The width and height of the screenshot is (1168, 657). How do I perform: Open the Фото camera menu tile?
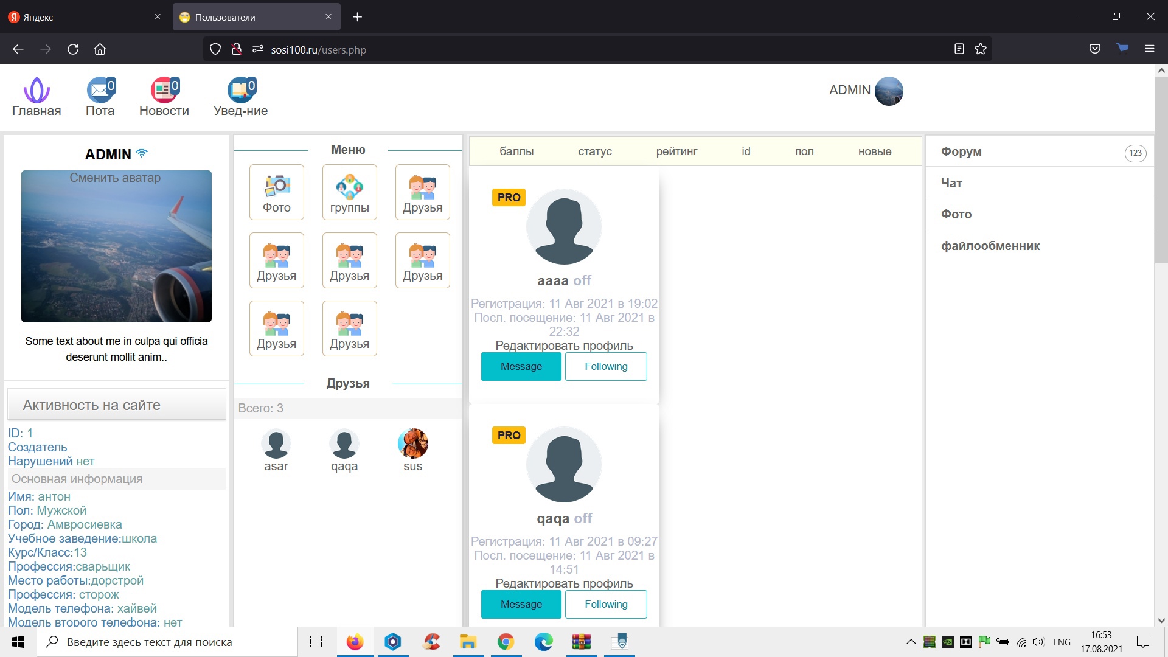pos(277,192)
